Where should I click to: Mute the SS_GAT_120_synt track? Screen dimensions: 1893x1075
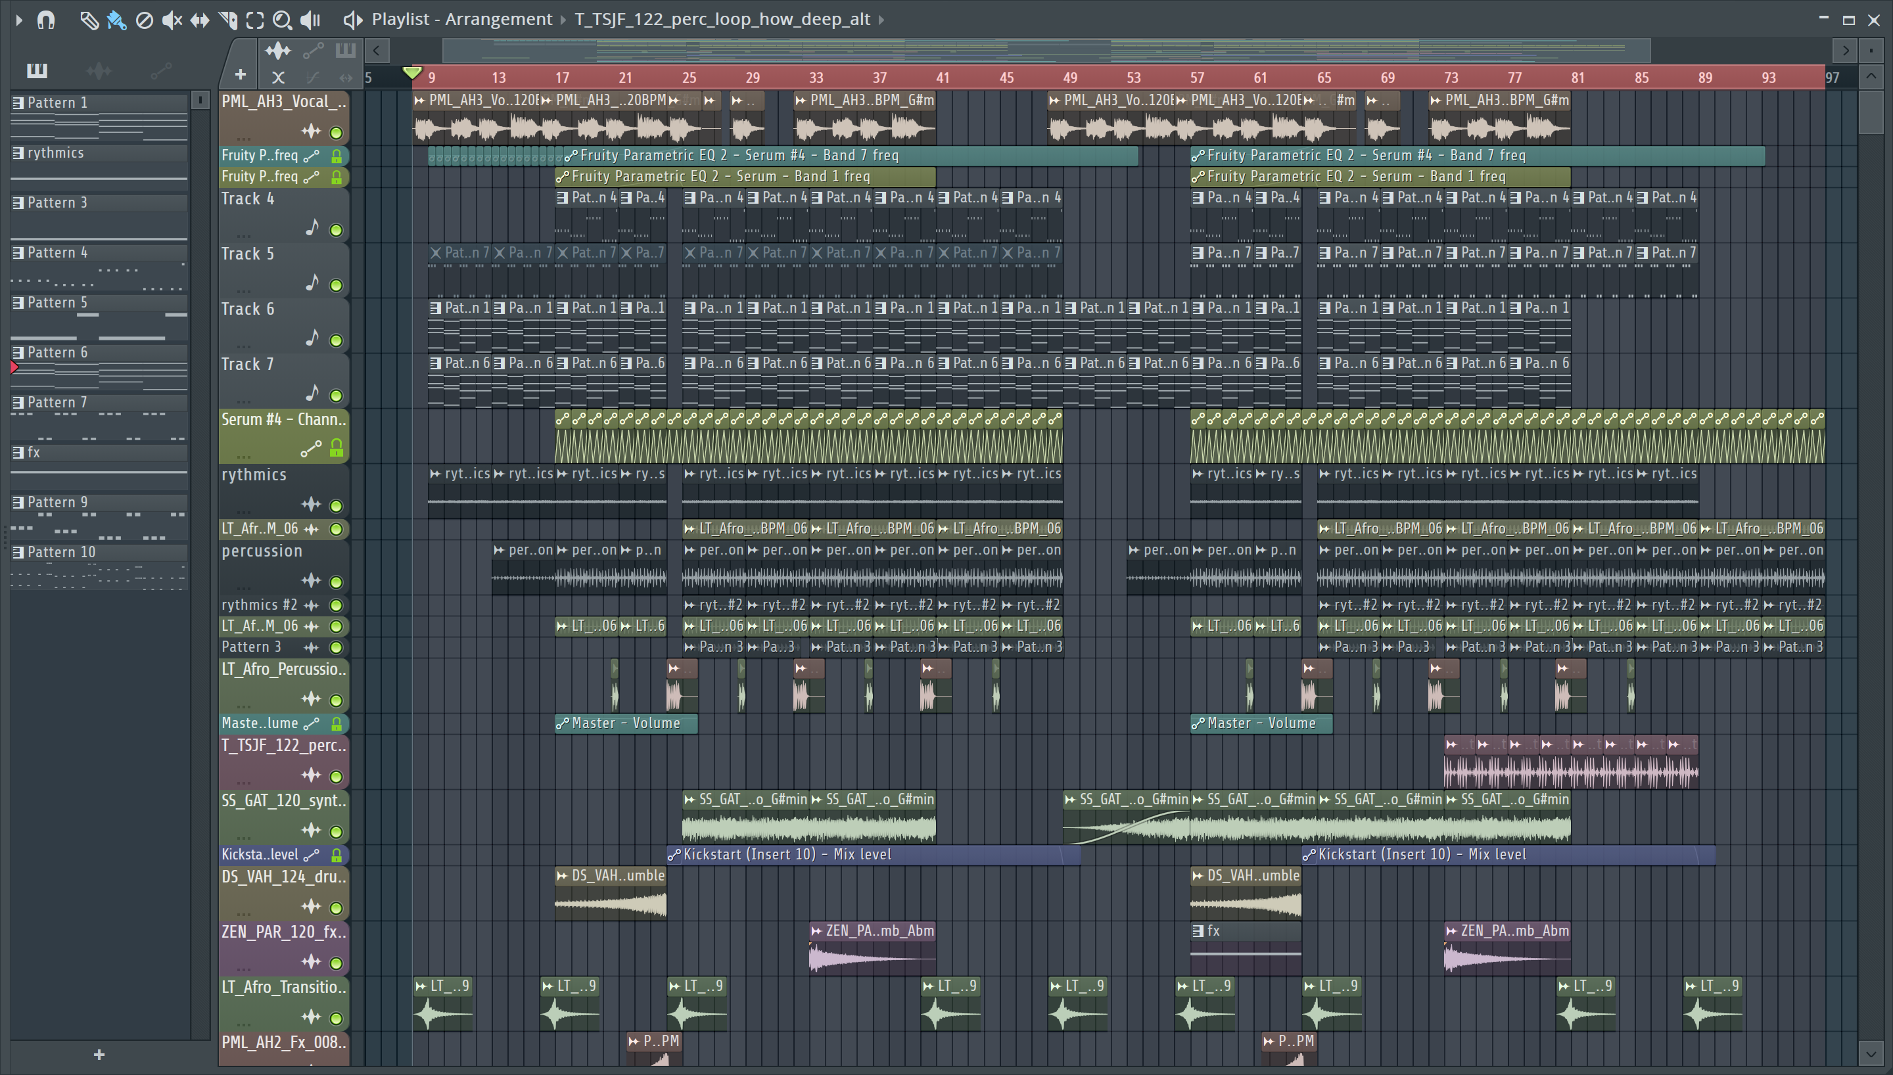pyautogui.click(x=336, y=832)
